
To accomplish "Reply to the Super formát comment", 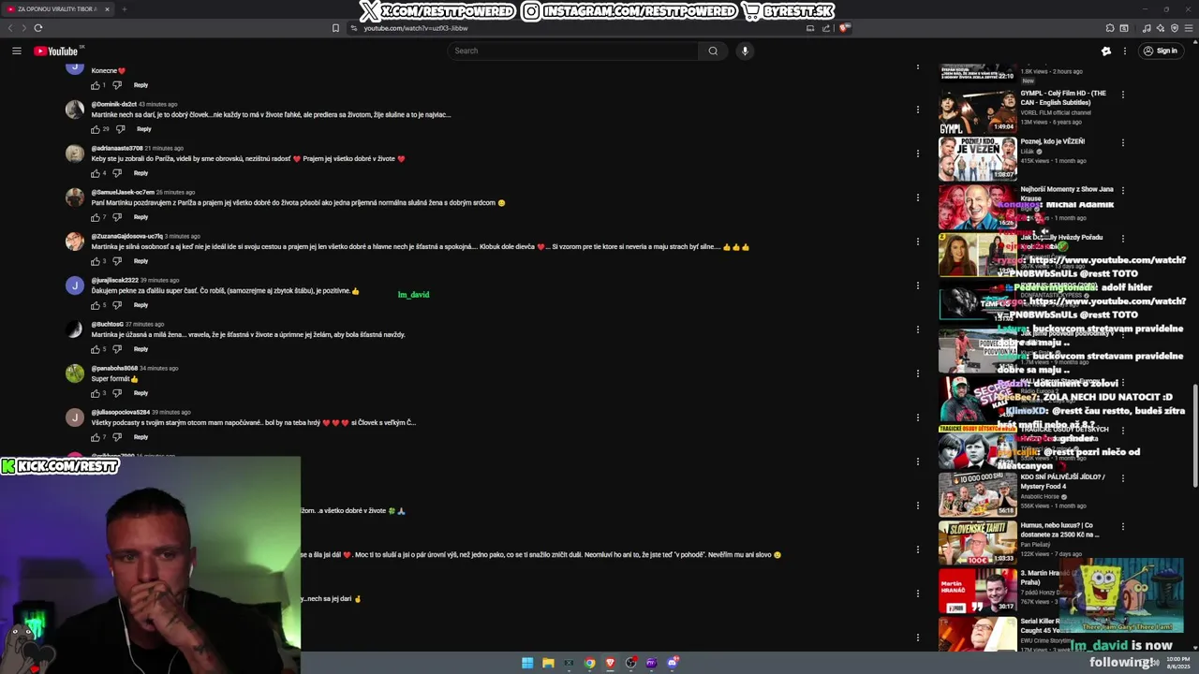I will point(141,393).
